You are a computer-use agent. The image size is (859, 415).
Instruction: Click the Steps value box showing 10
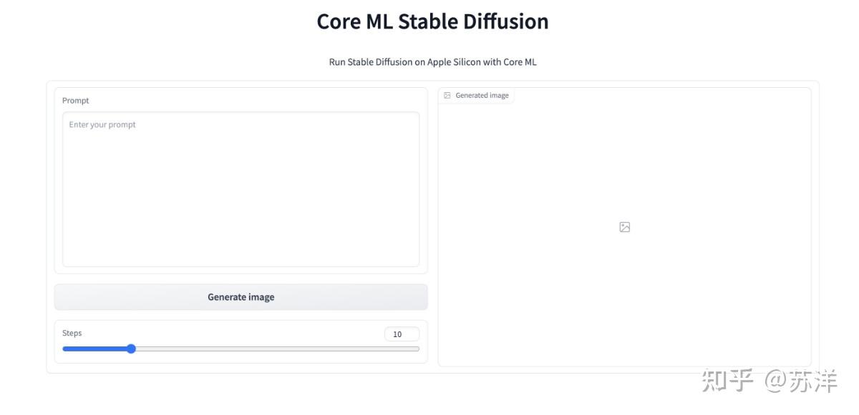point(401,334)
